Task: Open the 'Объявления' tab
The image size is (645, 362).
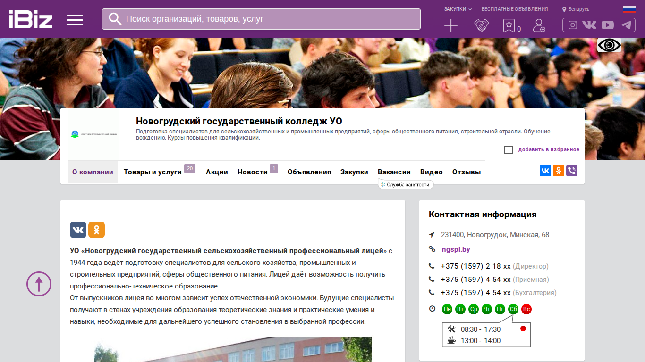Action: pyautogui.click(x=309, y=172)
